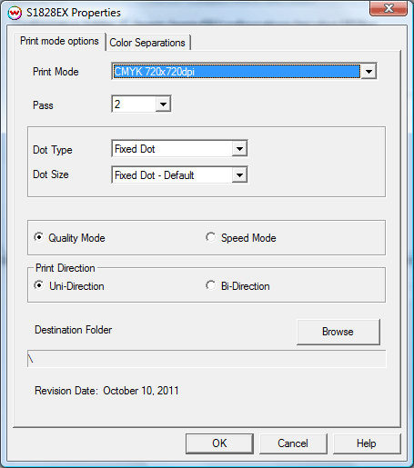Viewport: 414px width, 468px height.
Task: Enable the Speed Mode option
Action: pos(210,237)
